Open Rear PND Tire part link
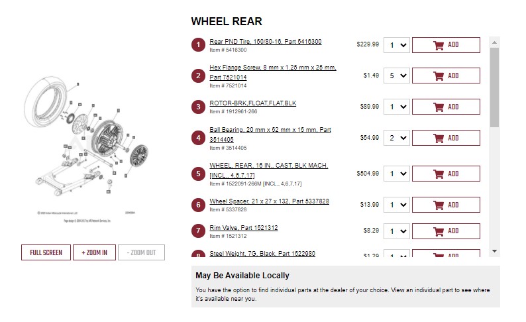This screenshot has height=322, width=526. [265, 42]
